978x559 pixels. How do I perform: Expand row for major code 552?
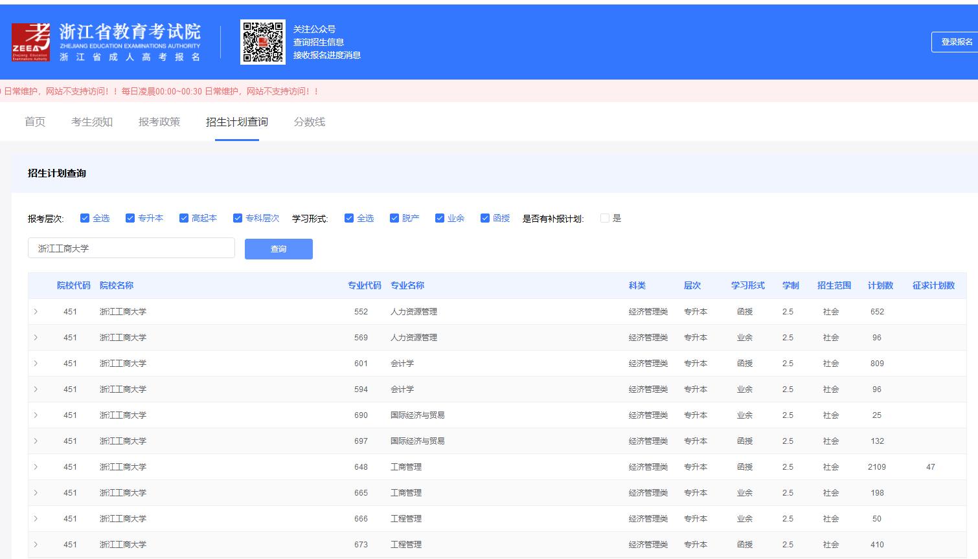coord(36,312)
